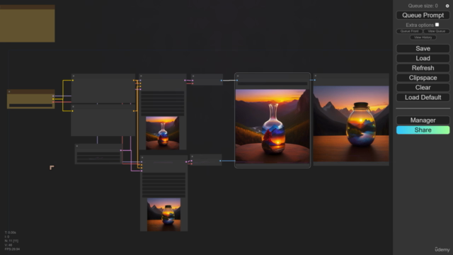Click the input field in the brown node
This screenshot has height=255, width=453.
(x=30, y=106)
